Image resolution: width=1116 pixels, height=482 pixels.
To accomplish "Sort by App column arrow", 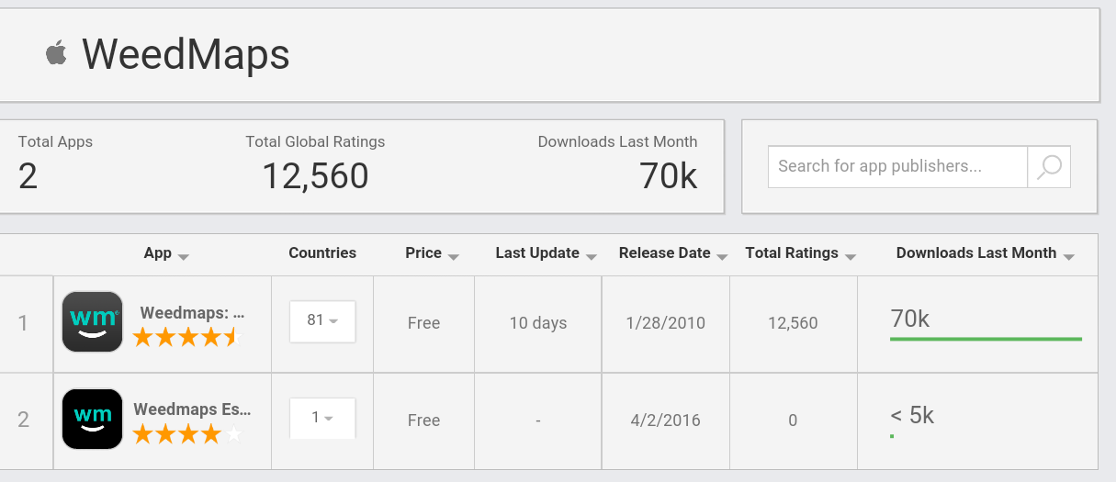I will coord(184,257).
